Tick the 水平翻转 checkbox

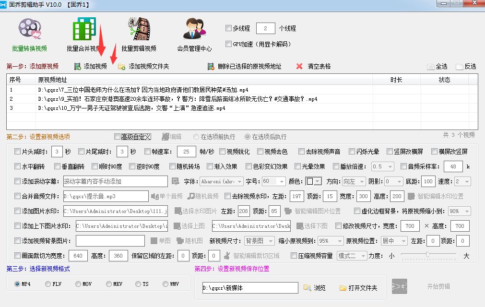18,166
